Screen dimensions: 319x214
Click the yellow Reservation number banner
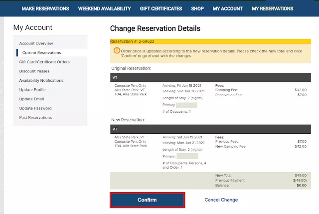(x=210, y=41)
